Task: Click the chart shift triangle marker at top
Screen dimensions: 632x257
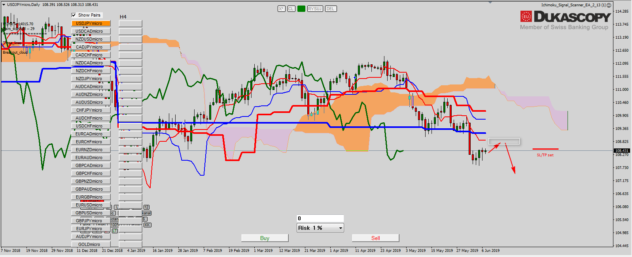Action: (x=490, y=2)
